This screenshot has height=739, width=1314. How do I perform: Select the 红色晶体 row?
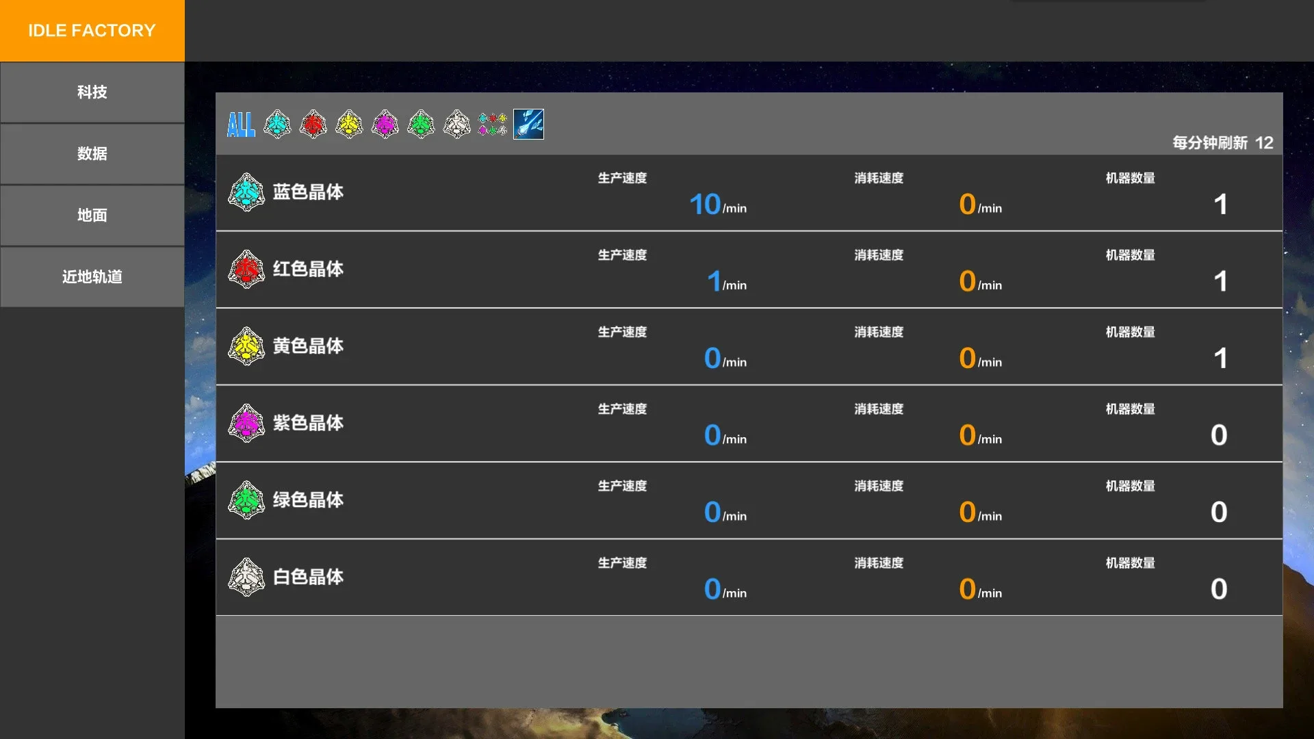coord(308,269)
